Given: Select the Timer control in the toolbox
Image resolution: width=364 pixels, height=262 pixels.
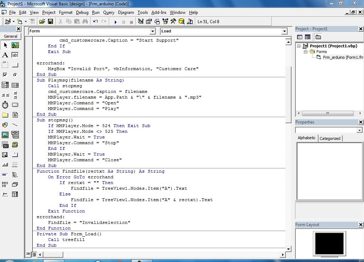Looking at the screenshot, I should 5,105.
